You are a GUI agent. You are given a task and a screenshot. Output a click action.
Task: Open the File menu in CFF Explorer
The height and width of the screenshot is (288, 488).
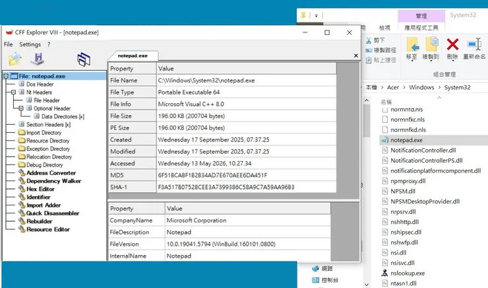click(x=8, y=44)
